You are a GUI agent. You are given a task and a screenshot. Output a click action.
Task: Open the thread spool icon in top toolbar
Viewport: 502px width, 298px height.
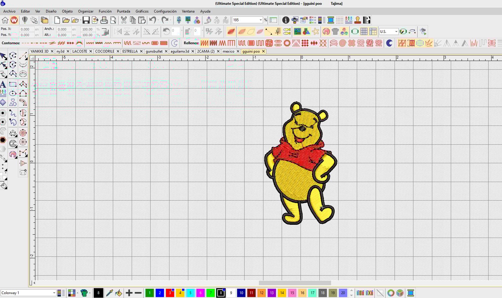point(331,20)
